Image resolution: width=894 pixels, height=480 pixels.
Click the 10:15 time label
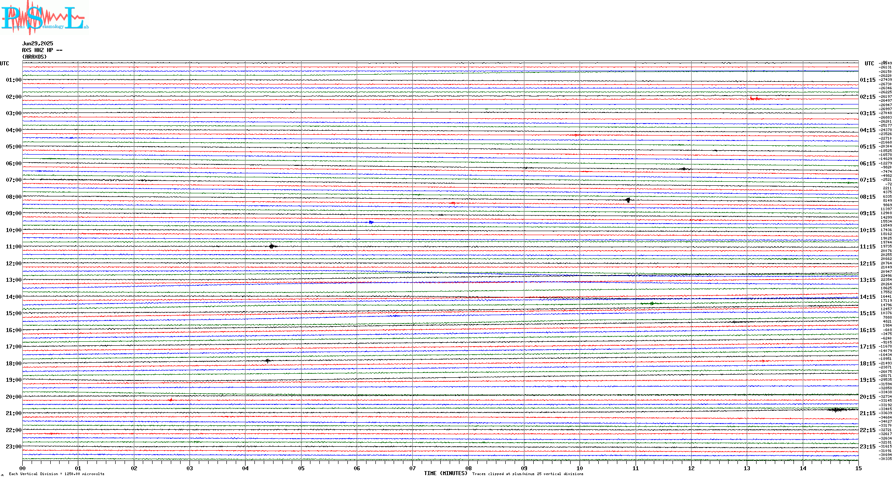pyautogui.click(x=868, y=230)
